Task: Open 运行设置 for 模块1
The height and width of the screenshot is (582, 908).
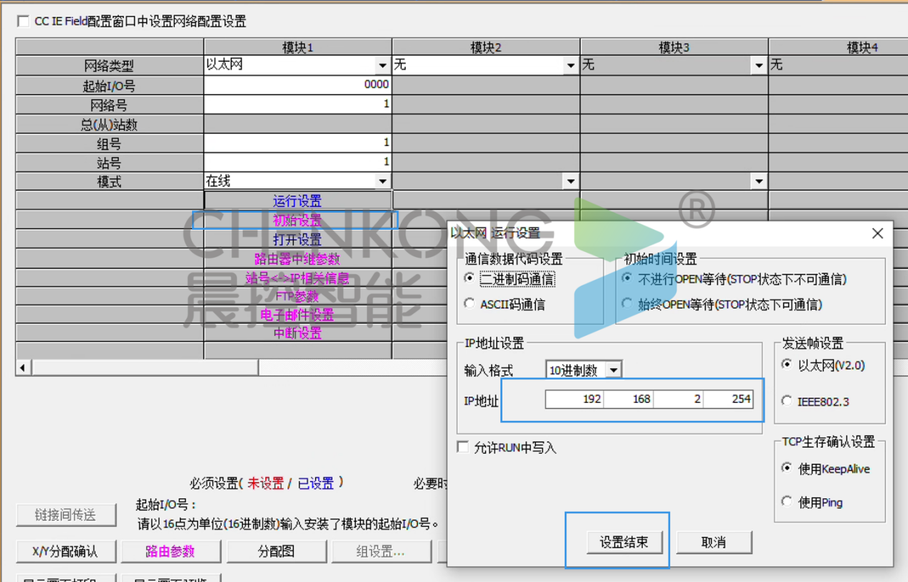Action: point(297,201)
